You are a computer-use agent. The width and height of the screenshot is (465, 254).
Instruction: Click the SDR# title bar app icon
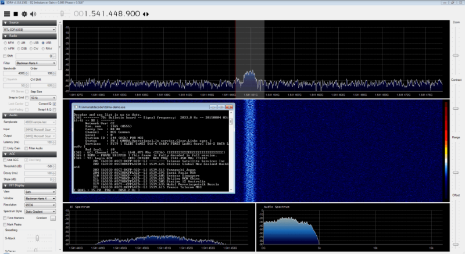3,3
